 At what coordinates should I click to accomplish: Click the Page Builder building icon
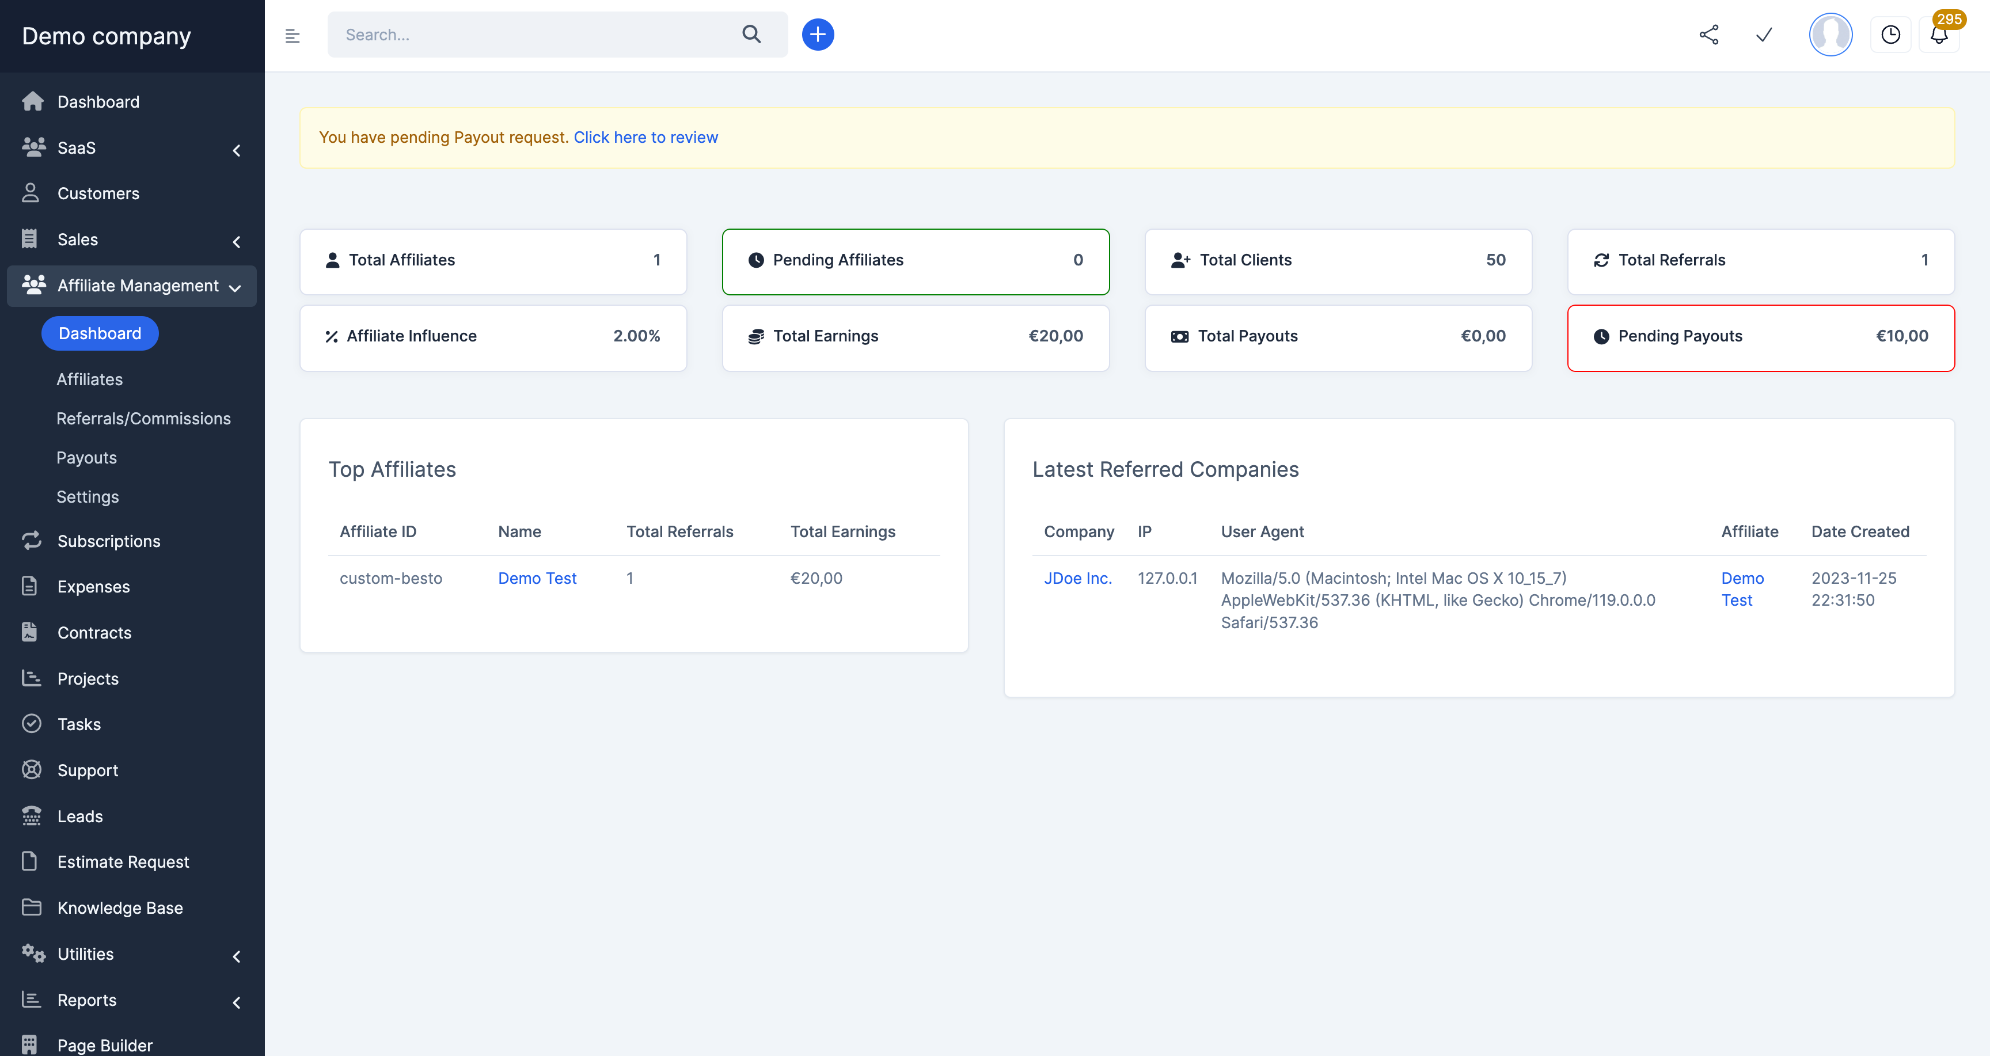(x=29, y=1044)
